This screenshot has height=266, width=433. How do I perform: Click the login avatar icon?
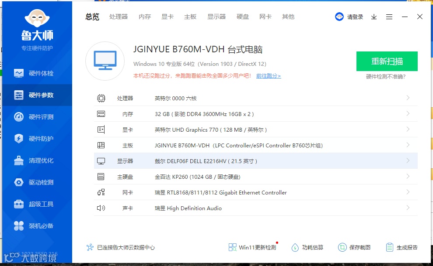pos(339,17)
